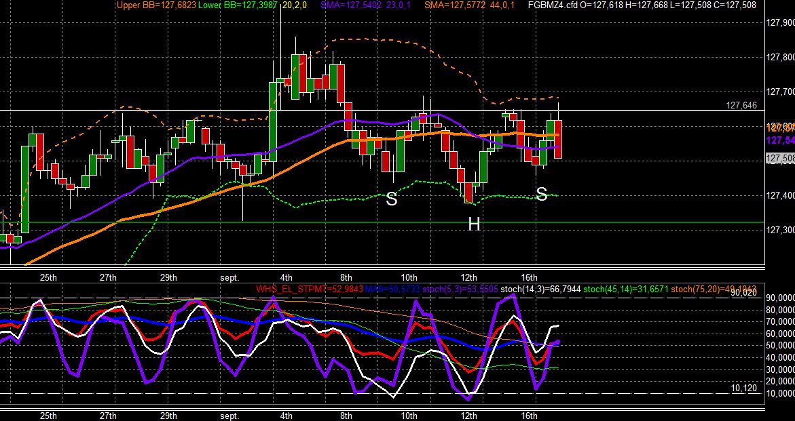Click '27th' on the oscillator panel's bottom time axis
The height and width of the screenshot is (421, 795).
click(108, 416)
